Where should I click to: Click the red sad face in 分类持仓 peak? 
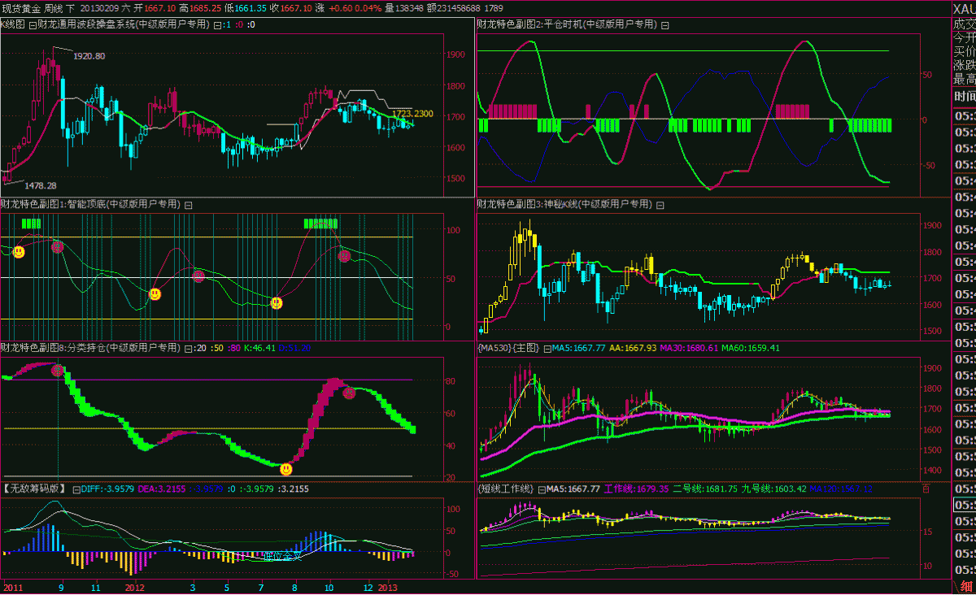(x=58, y=371)
